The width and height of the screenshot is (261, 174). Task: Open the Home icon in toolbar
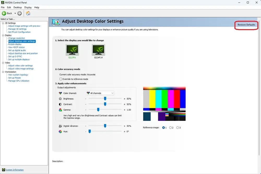28,13
